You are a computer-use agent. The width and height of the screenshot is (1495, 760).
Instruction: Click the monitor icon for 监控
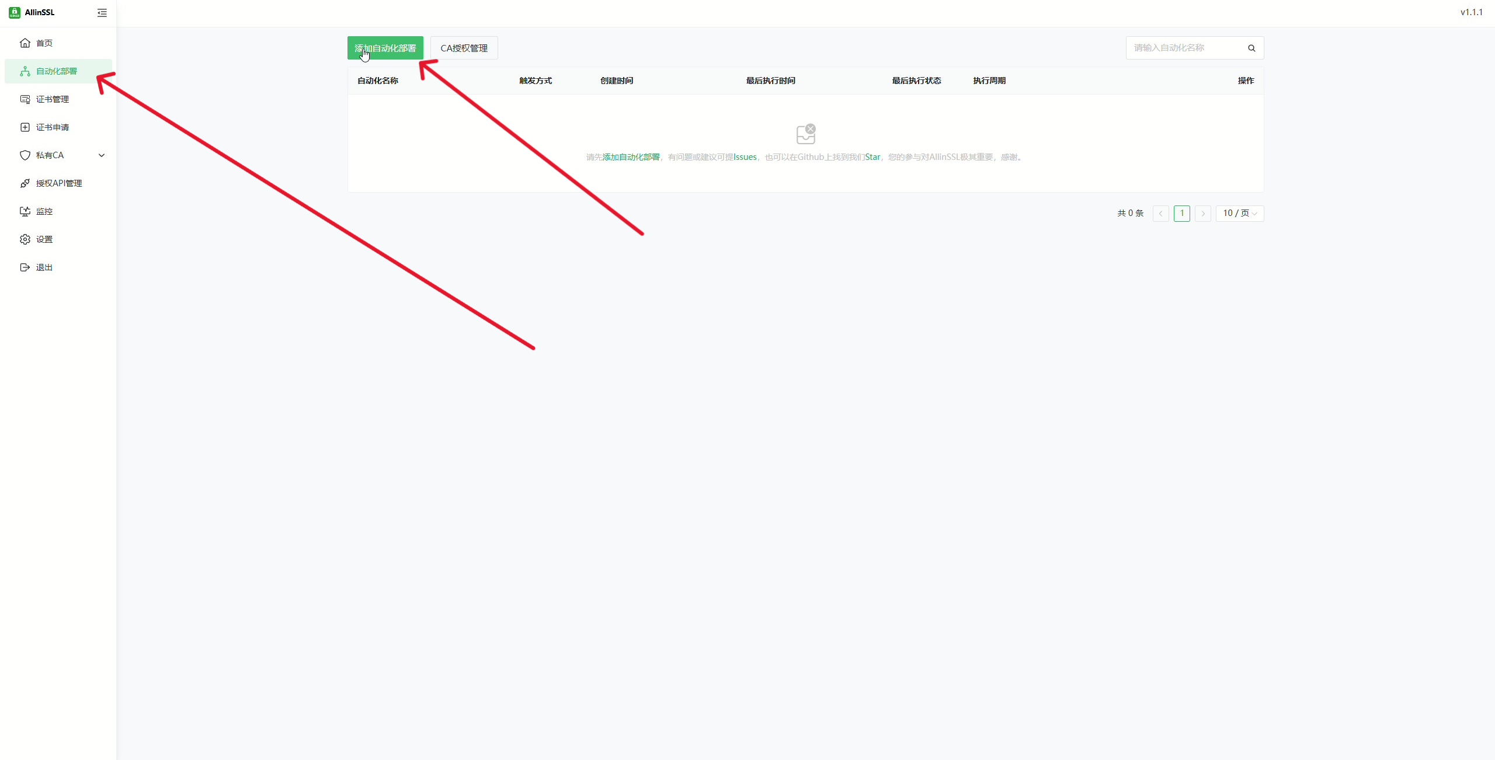pos(25,211)
